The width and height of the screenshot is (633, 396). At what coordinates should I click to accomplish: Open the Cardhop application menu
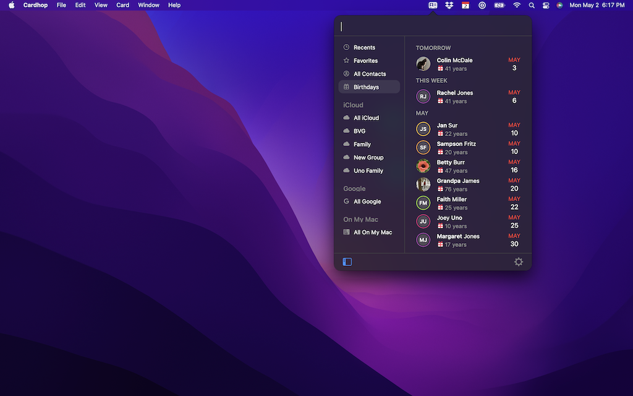click(x=35, y=5)
